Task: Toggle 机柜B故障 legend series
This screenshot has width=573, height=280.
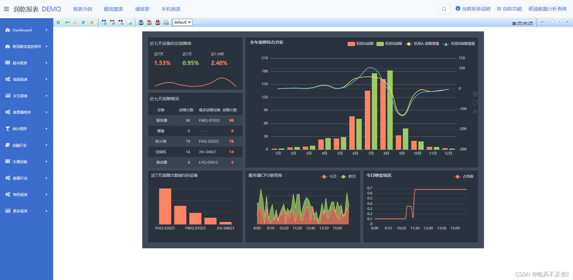Action: pos(389,44)
